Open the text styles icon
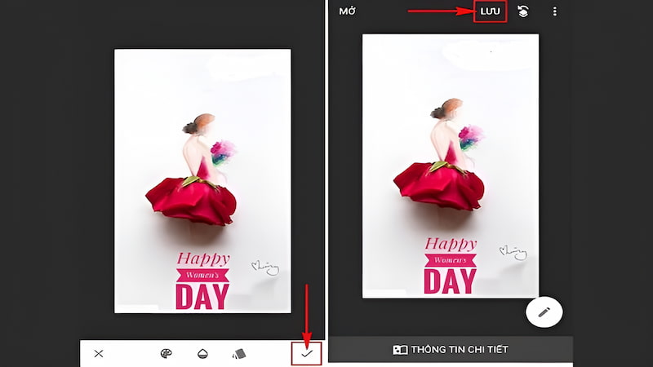The height and width of the screenshot is (367, 653). (x=239, y=354)
